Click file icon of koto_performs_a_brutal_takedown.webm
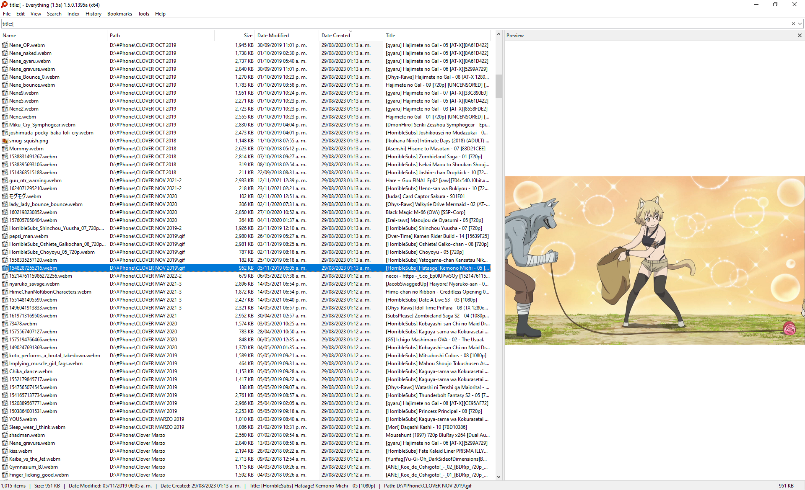Screen dimensions: 805x490 5,356
